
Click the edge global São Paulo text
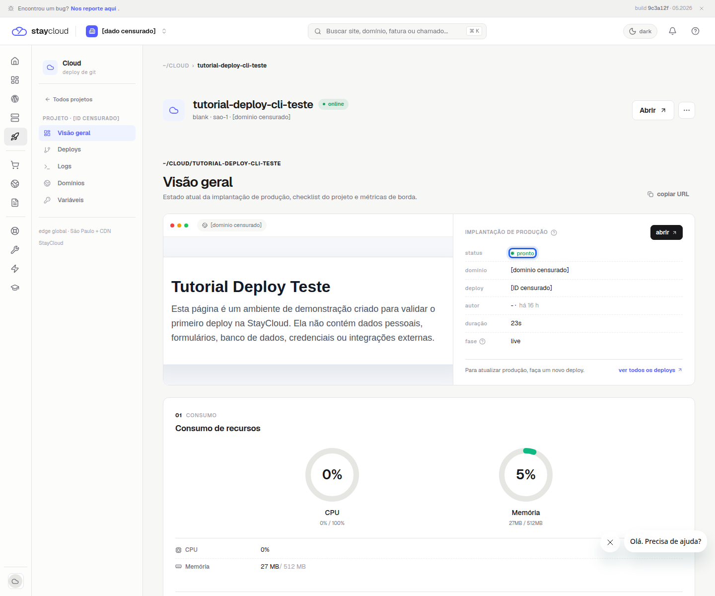point(74,231)
